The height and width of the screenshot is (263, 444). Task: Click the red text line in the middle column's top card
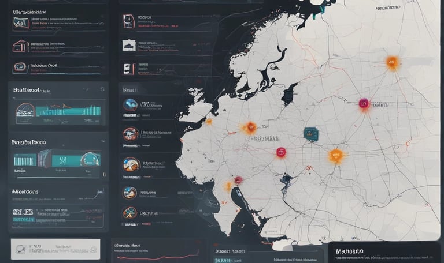[x=158, y=26]
